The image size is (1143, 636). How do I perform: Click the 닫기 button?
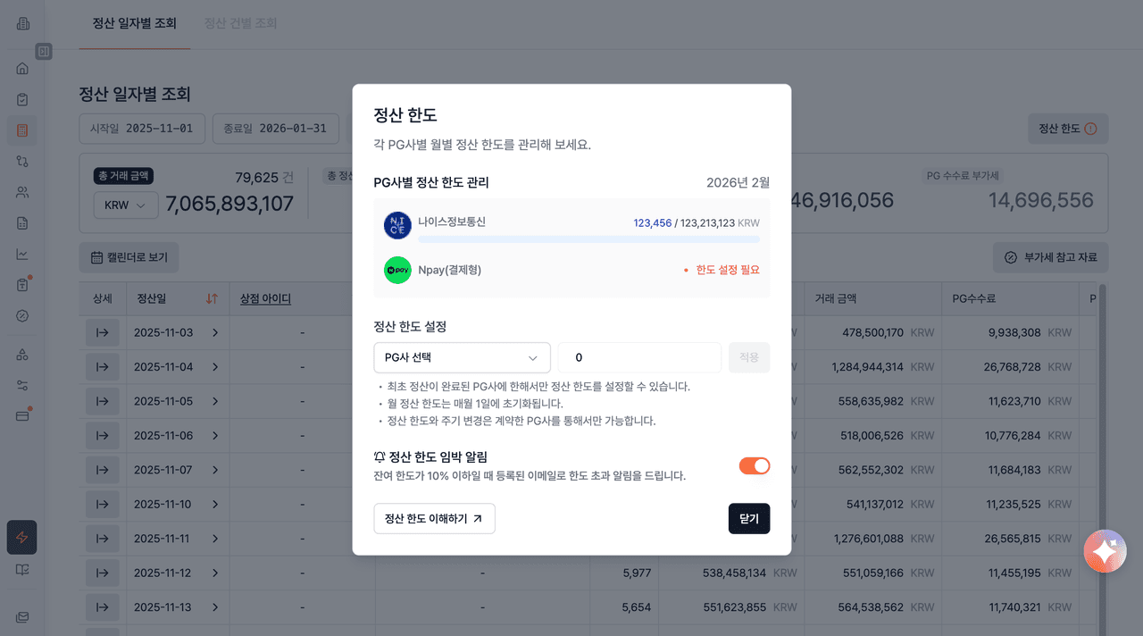[x=748, y=518]
